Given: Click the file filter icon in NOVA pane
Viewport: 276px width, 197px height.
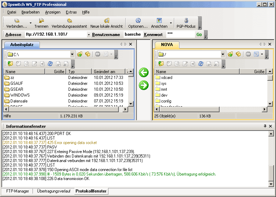Looking at the screenshot, I should click(x=256, y=54).
